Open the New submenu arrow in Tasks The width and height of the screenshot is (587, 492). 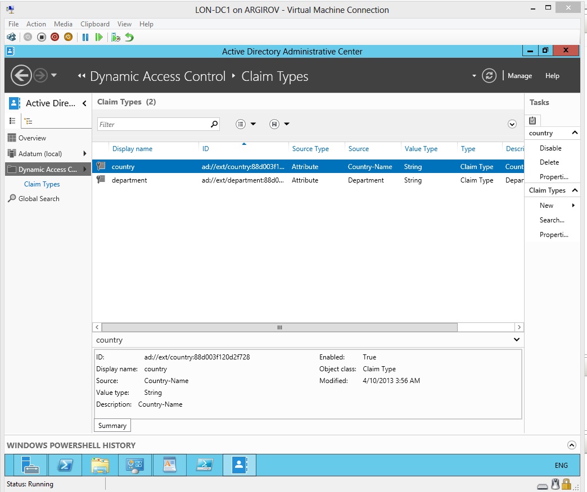[573, 205]
